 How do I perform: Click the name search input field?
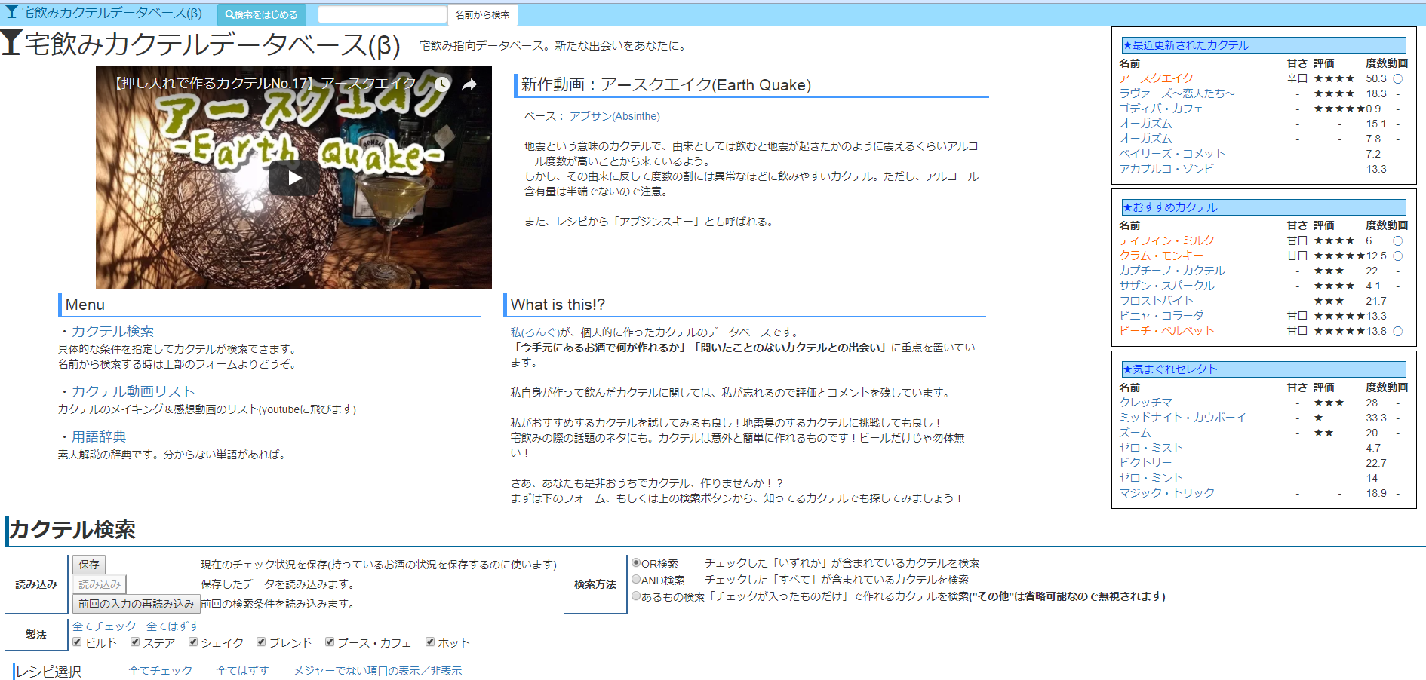coord(383,14)
